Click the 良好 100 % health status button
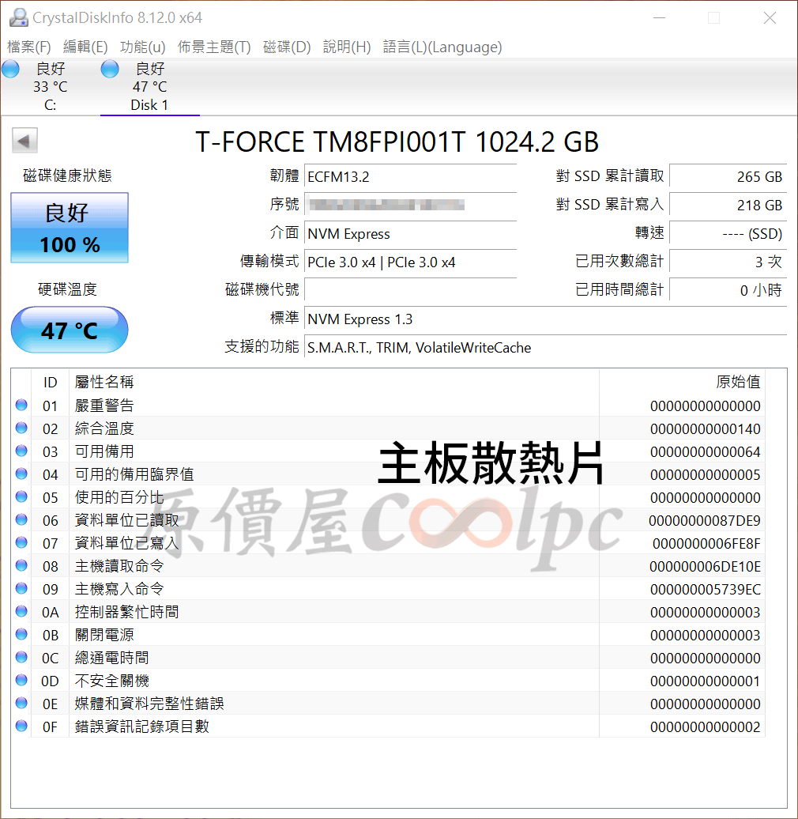This screenshot has height=819, width=798. [70, 228]
